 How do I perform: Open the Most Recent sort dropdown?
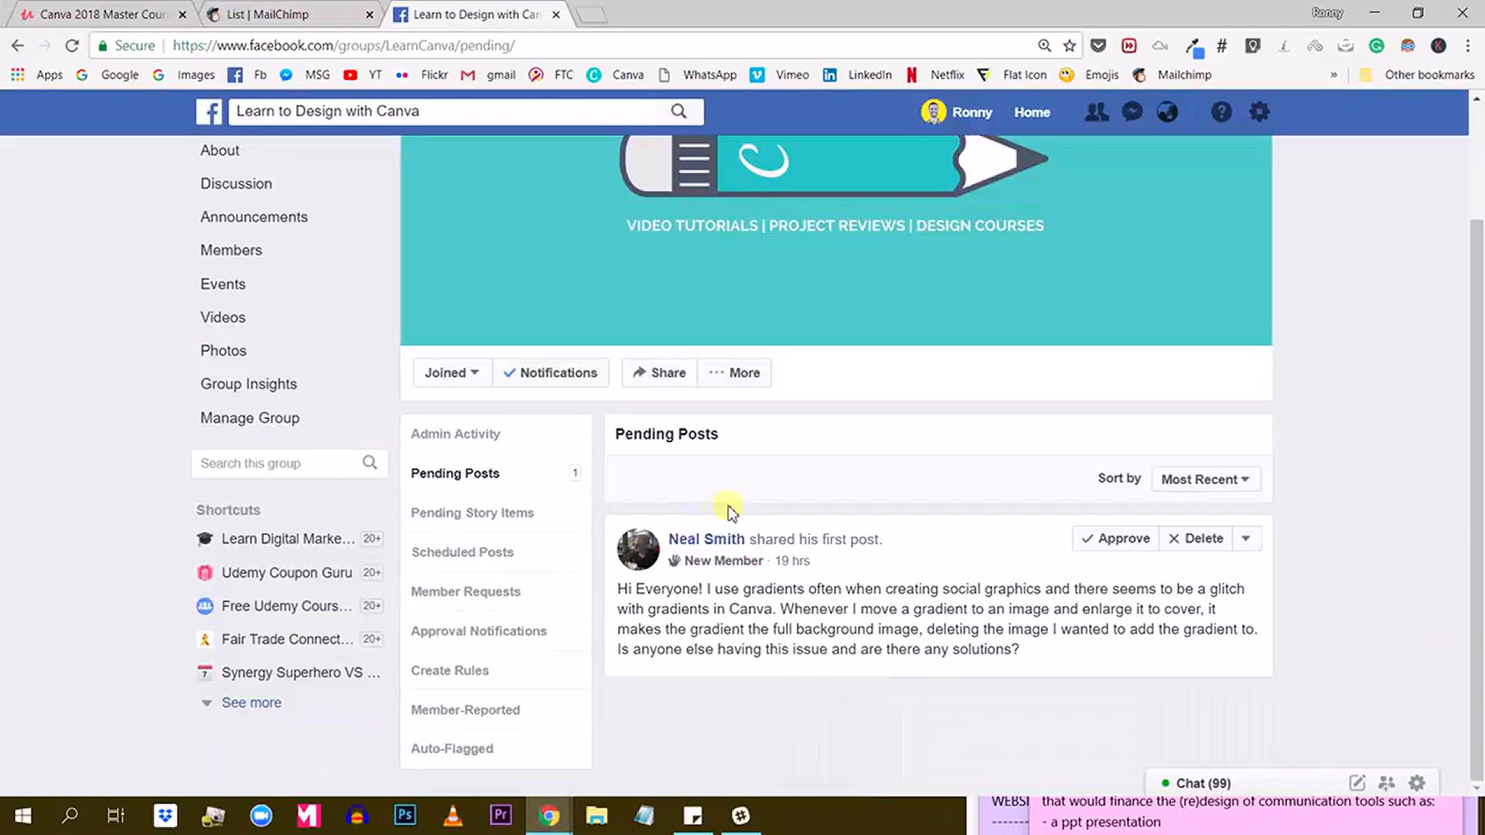point(1205,479)
